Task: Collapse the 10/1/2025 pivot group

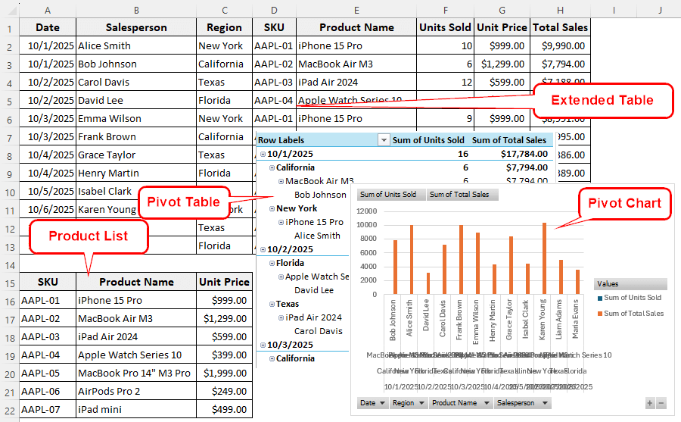Action: (x=263, y=154)
